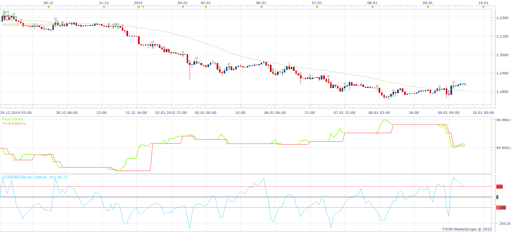Click the orange day marker under 04.01

point(183,7)
